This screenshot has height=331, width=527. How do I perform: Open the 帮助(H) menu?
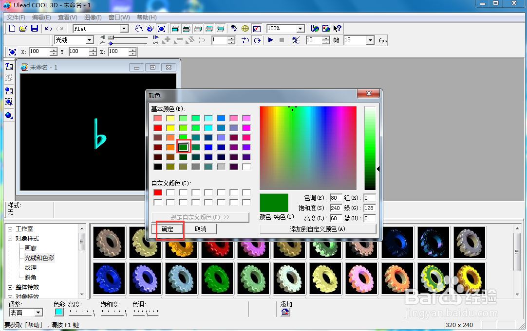(x=147, y=17)
